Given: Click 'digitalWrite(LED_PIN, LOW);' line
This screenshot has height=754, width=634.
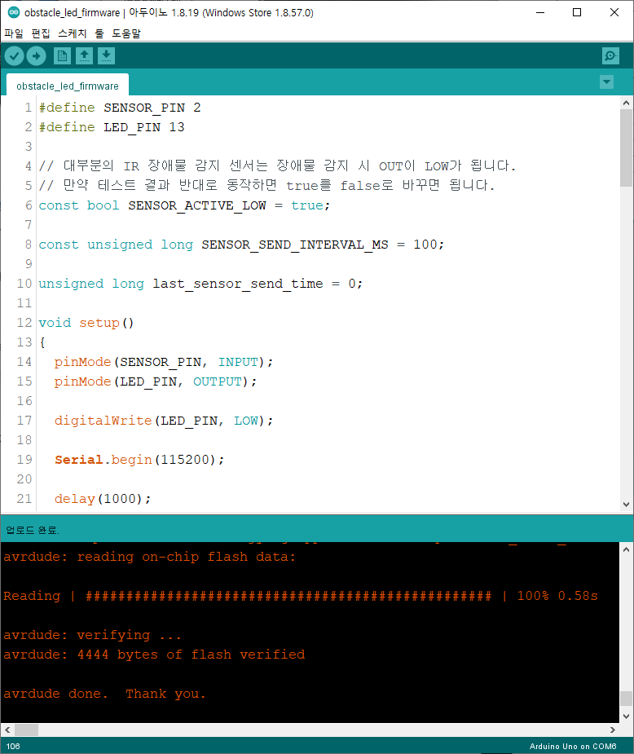Looking at the screenshot, I should pos(164,421).
